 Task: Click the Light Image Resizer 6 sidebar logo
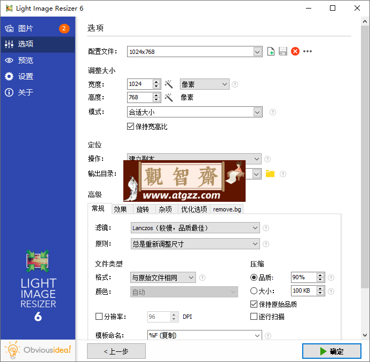(x=38, y=286)
